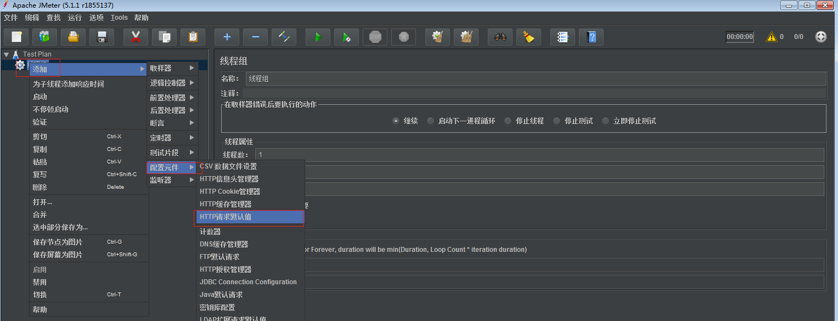Choose CSV 数据文件设置 menu item
Screen dimensions: 838x321
[x=250, y=166]
